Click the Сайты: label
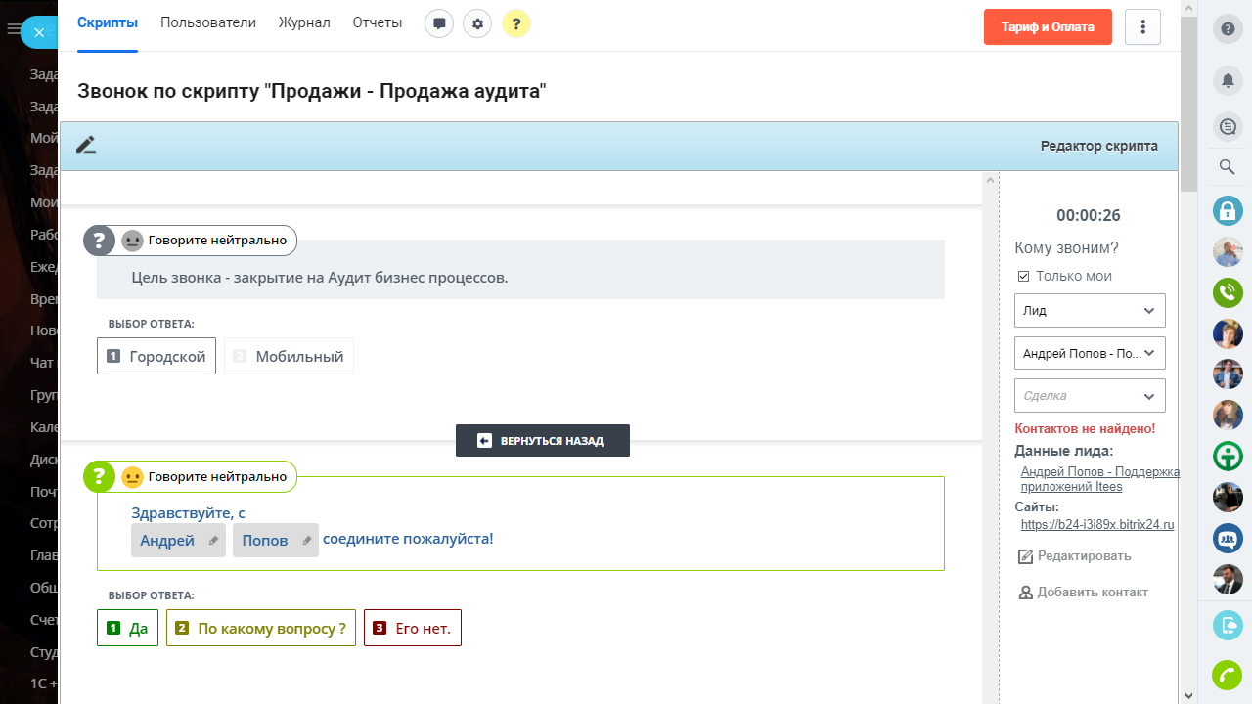Screen dimensions: 1252x704 (x=1037, y=507)
